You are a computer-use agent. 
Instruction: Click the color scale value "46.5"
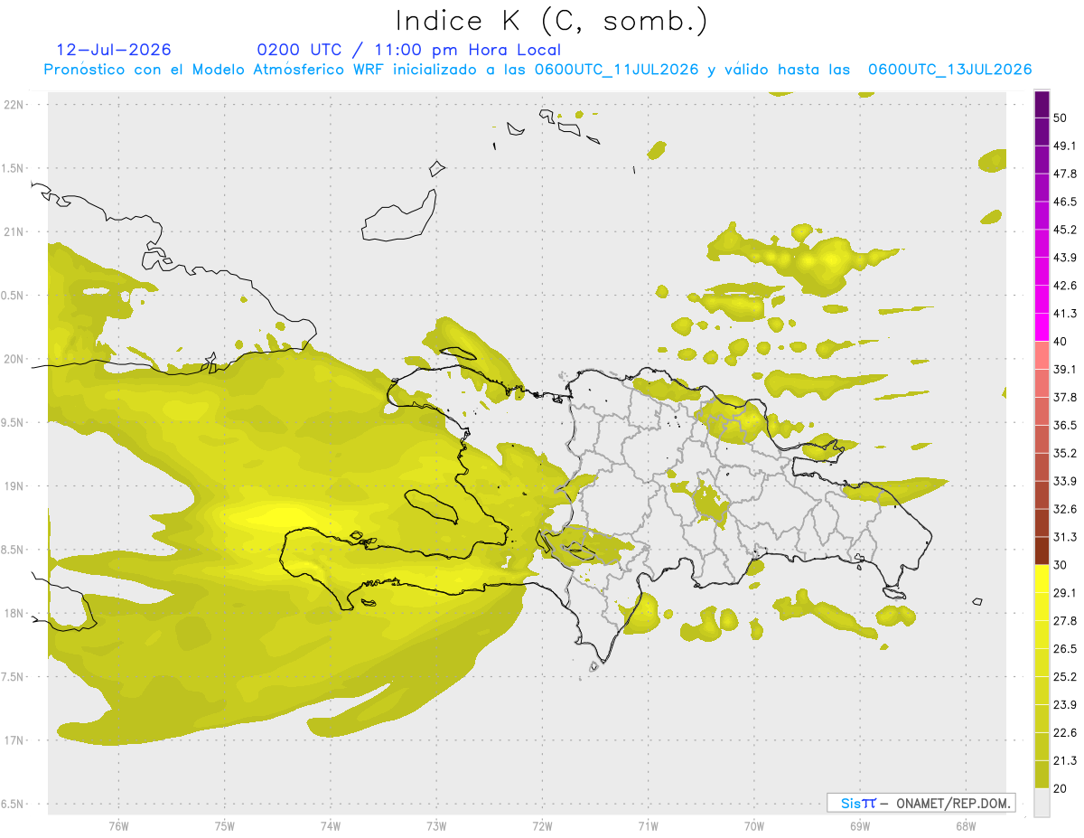1065,202
